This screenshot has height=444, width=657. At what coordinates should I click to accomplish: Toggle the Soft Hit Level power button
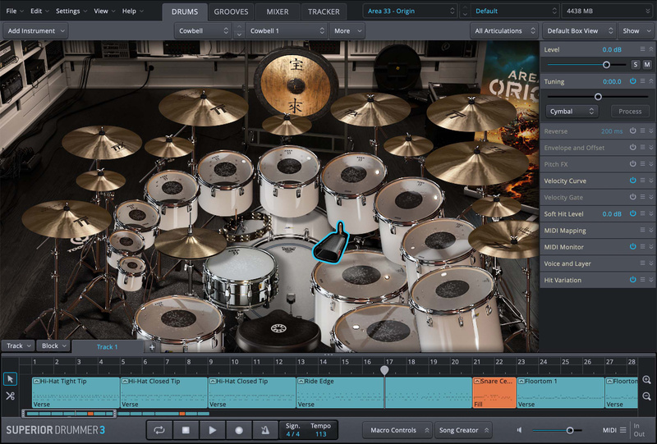pos(632,213)
